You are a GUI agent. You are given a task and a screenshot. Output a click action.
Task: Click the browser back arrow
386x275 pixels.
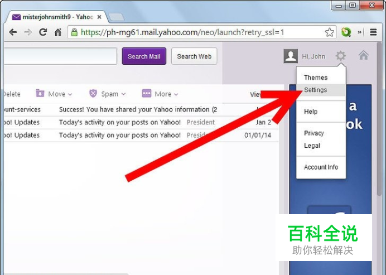(x=13, y=32)
